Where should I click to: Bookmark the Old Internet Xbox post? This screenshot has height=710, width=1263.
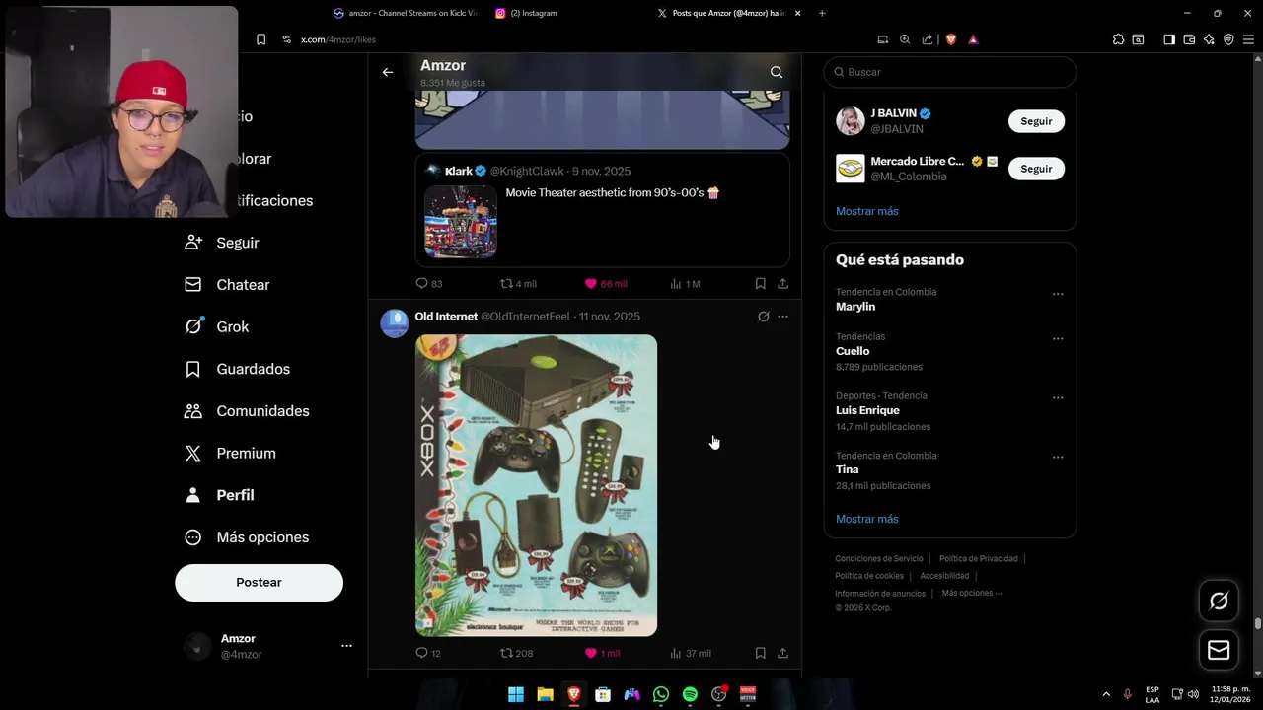pyautogui.click(x=760, y=653)
